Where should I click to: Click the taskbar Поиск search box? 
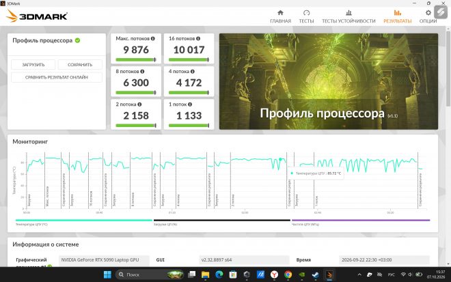pos(150,274)
